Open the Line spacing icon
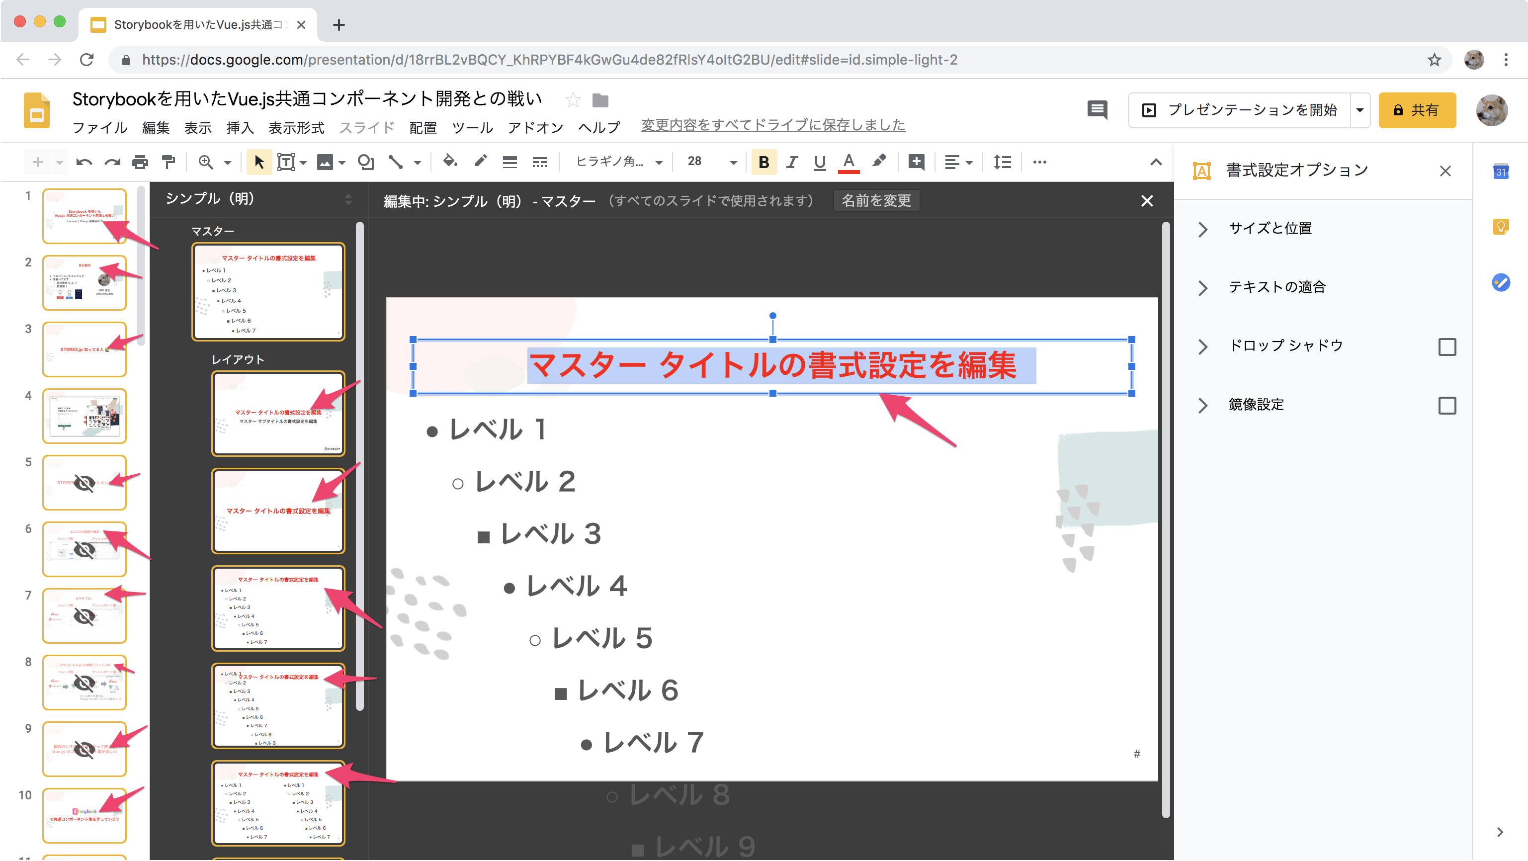The width and height of the screenshot is (1528, 861). coord(1003,162)
